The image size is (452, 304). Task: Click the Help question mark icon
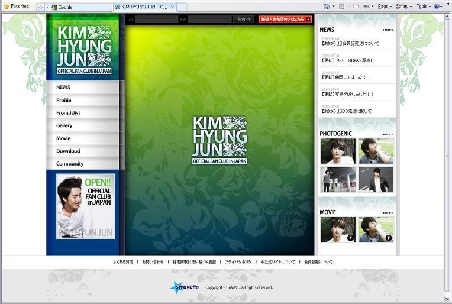point(437,7)
